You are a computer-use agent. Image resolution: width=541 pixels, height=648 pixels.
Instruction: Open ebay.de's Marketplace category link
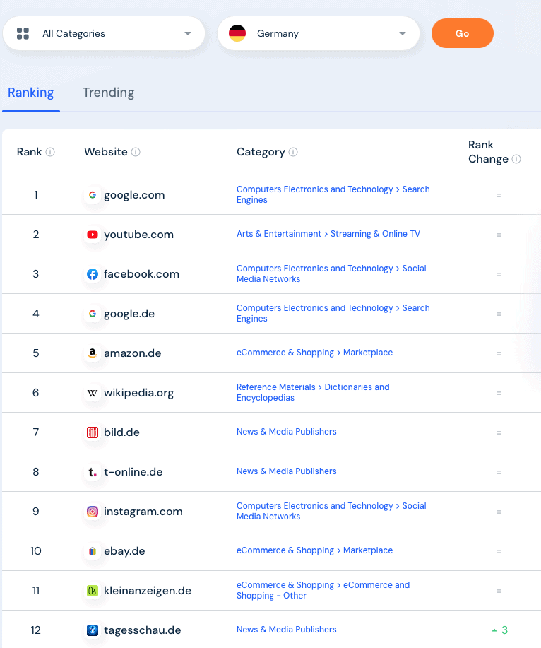click(315, 550)
